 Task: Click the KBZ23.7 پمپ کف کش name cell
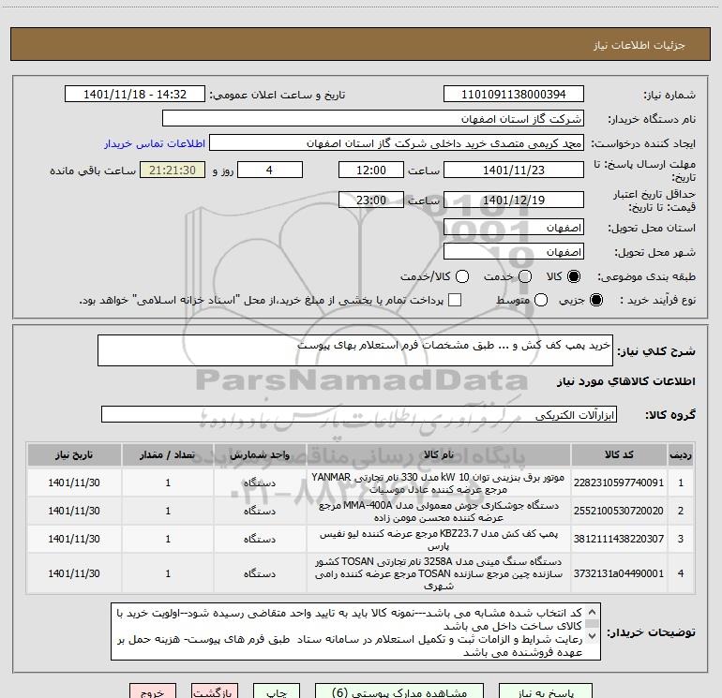pos(439,539)
